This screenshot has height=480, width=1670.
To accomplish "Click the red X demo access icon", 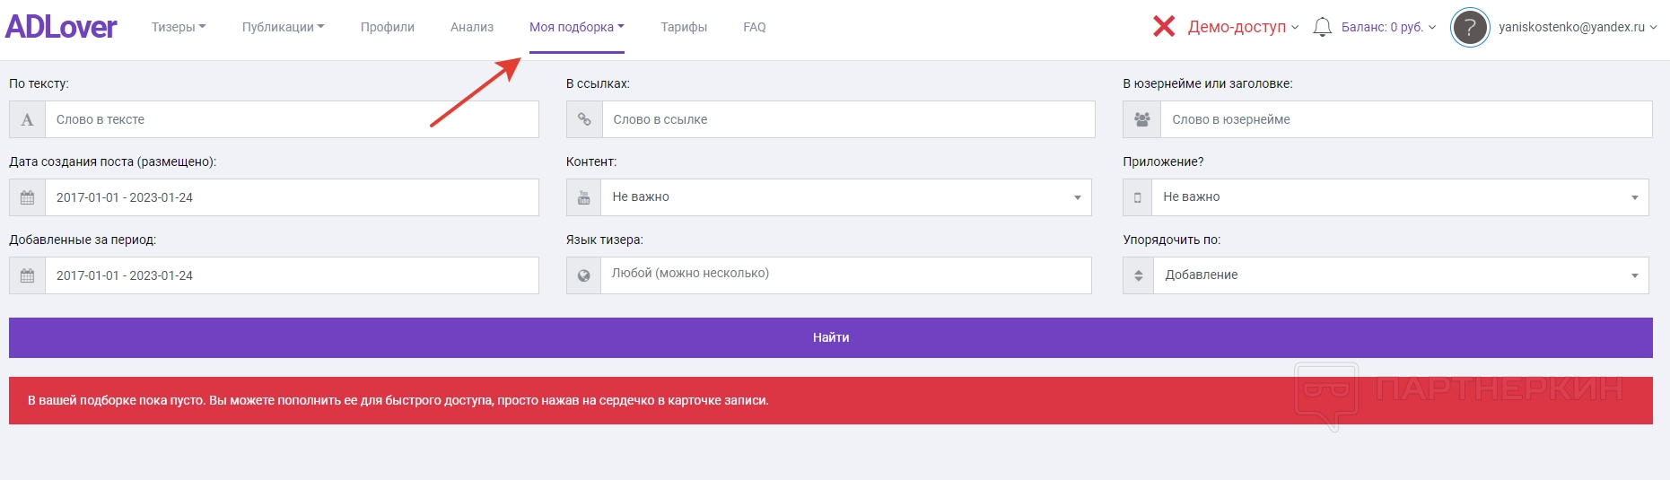I will [1164, 27].
